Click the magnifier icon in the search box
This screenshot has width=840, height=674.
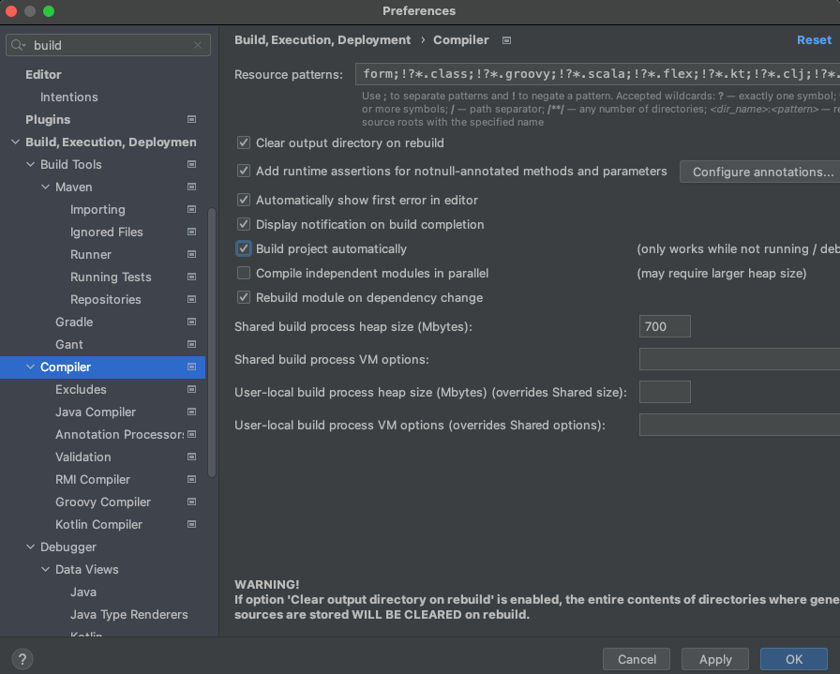pyautogui.click(x=17, y=44)
